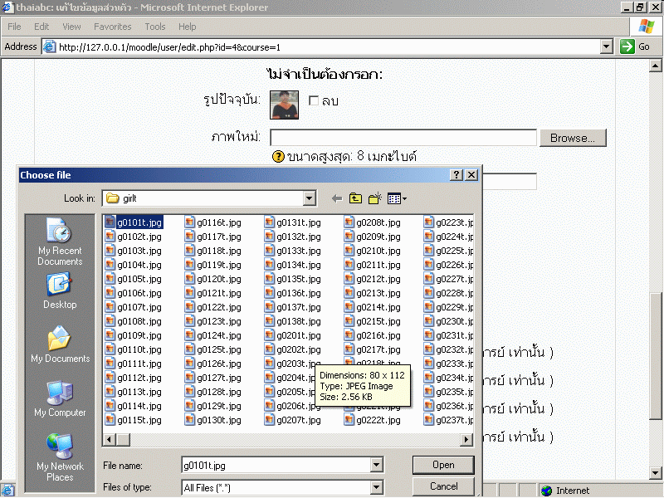Click the Create New Folder icon
Image resolution: width=664 pixels, height=498 pixels.
[x=374, y=198]
